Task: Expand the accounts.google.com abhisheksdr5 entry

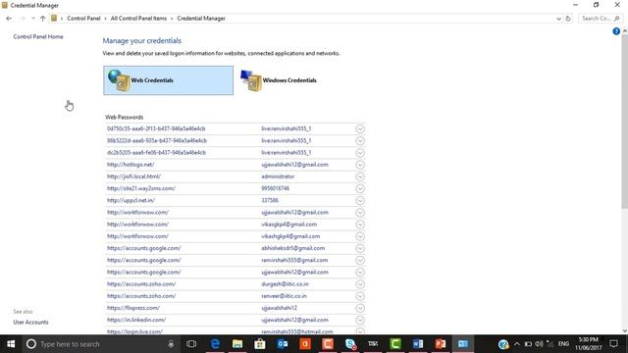Action: [360, 248]
